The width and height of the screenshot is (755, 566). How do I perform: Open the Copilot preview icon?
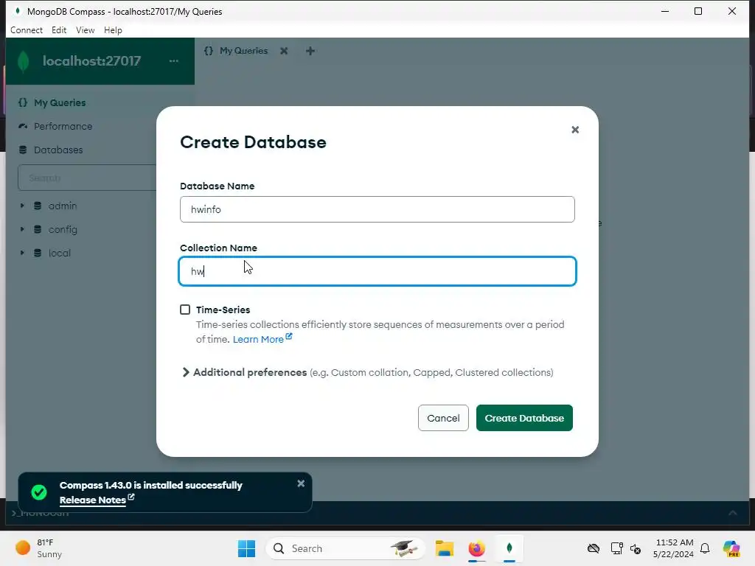point(731,548)
